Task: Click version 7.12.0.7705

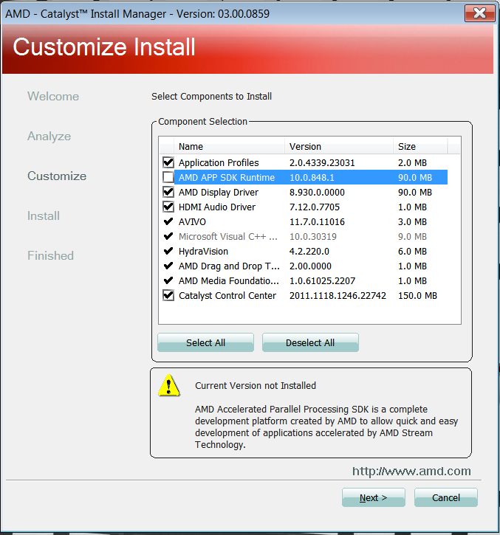Action: (x=315, y=207)
